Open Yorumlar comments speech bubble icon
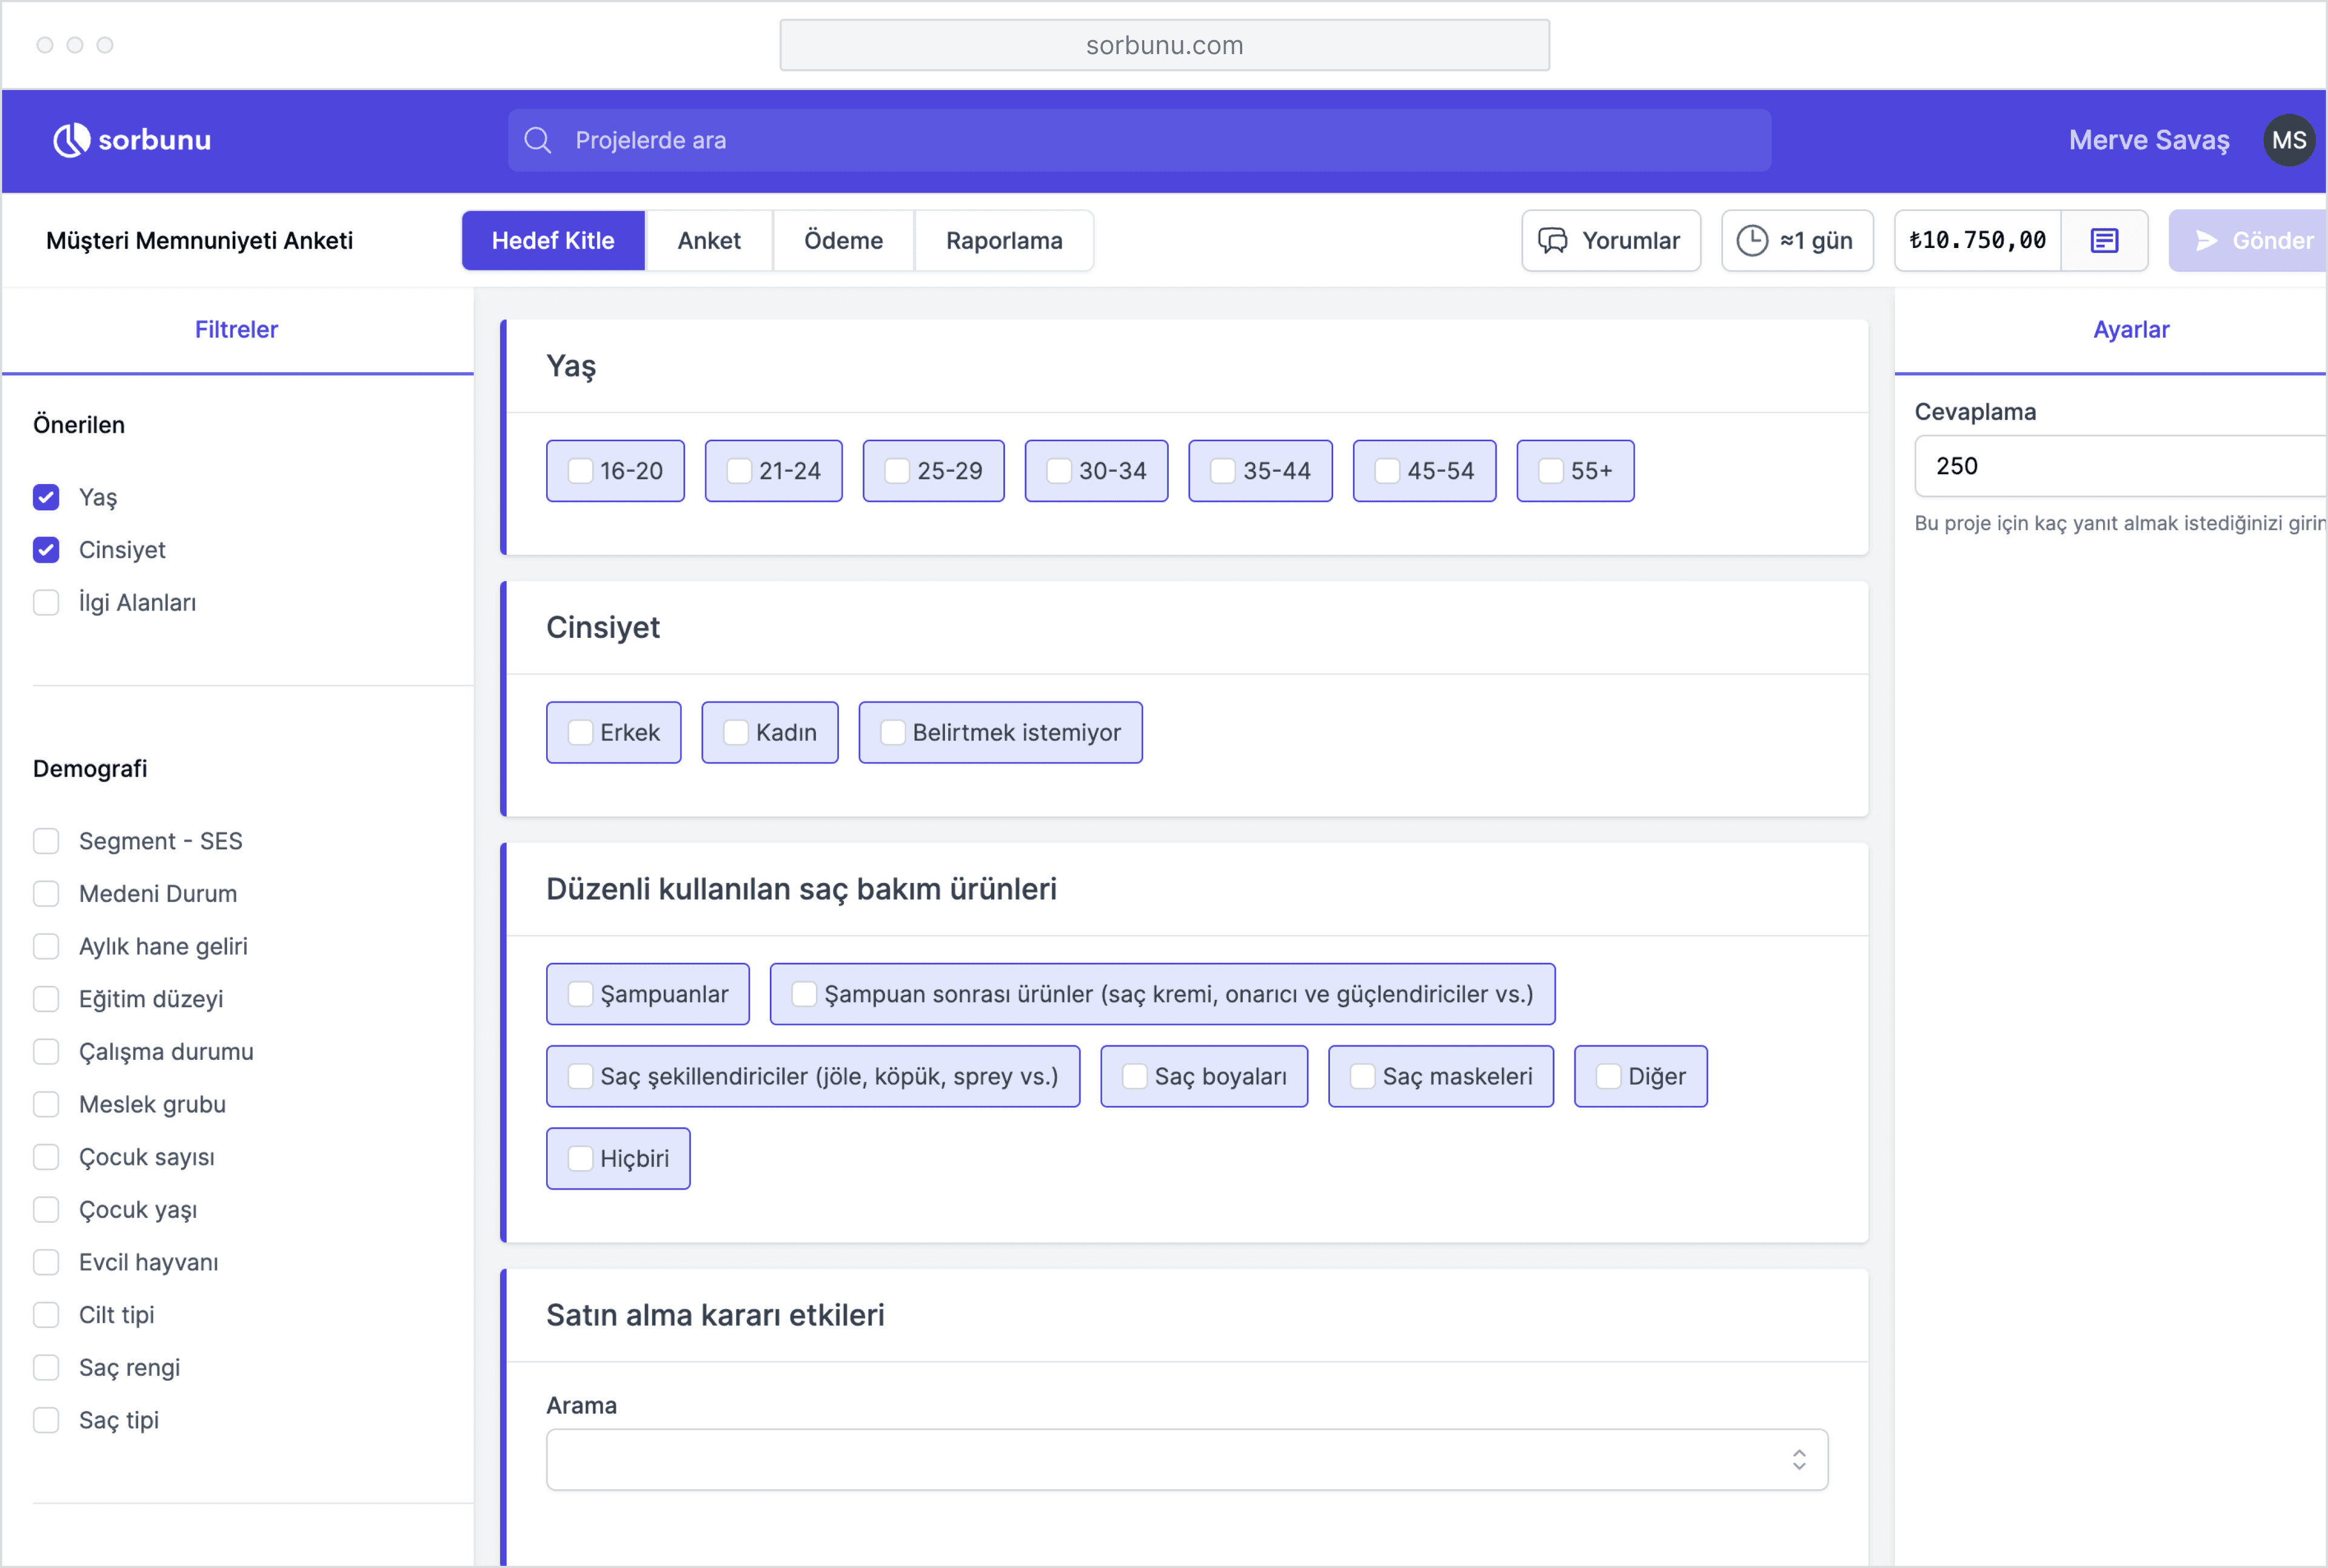 pyautogui.click(x=1553, y=241)
